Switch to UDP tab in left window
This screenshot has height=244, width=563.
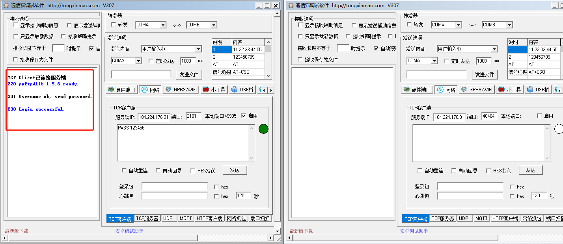pyautogui.click(x=168, y=218)
